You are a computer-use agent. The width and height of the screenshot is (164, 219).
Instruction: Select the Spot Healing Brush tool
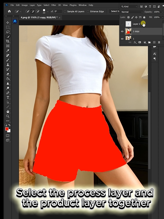pyautogui.click(x=8, y=55)
